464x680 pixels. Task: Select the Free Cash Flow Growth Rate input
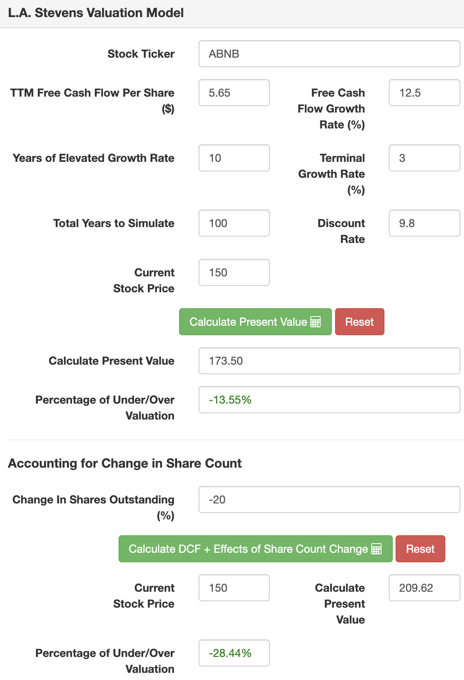pyautogui.click(x=424, y=93)
